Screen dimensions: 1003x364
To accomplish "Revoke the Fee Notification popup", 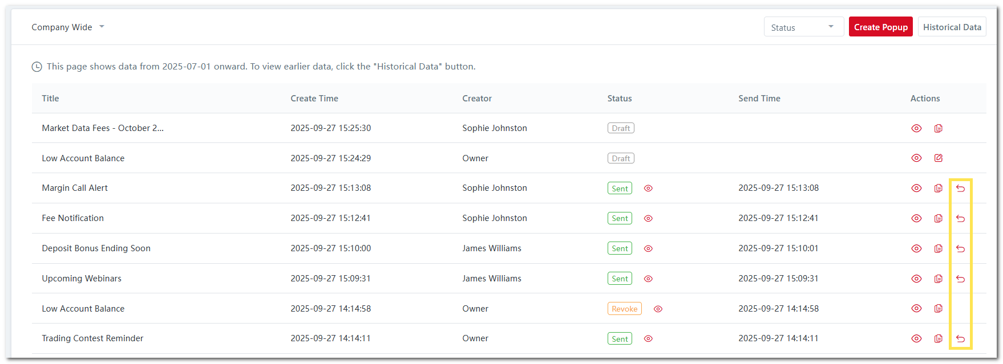I will [x=960, y=219].
